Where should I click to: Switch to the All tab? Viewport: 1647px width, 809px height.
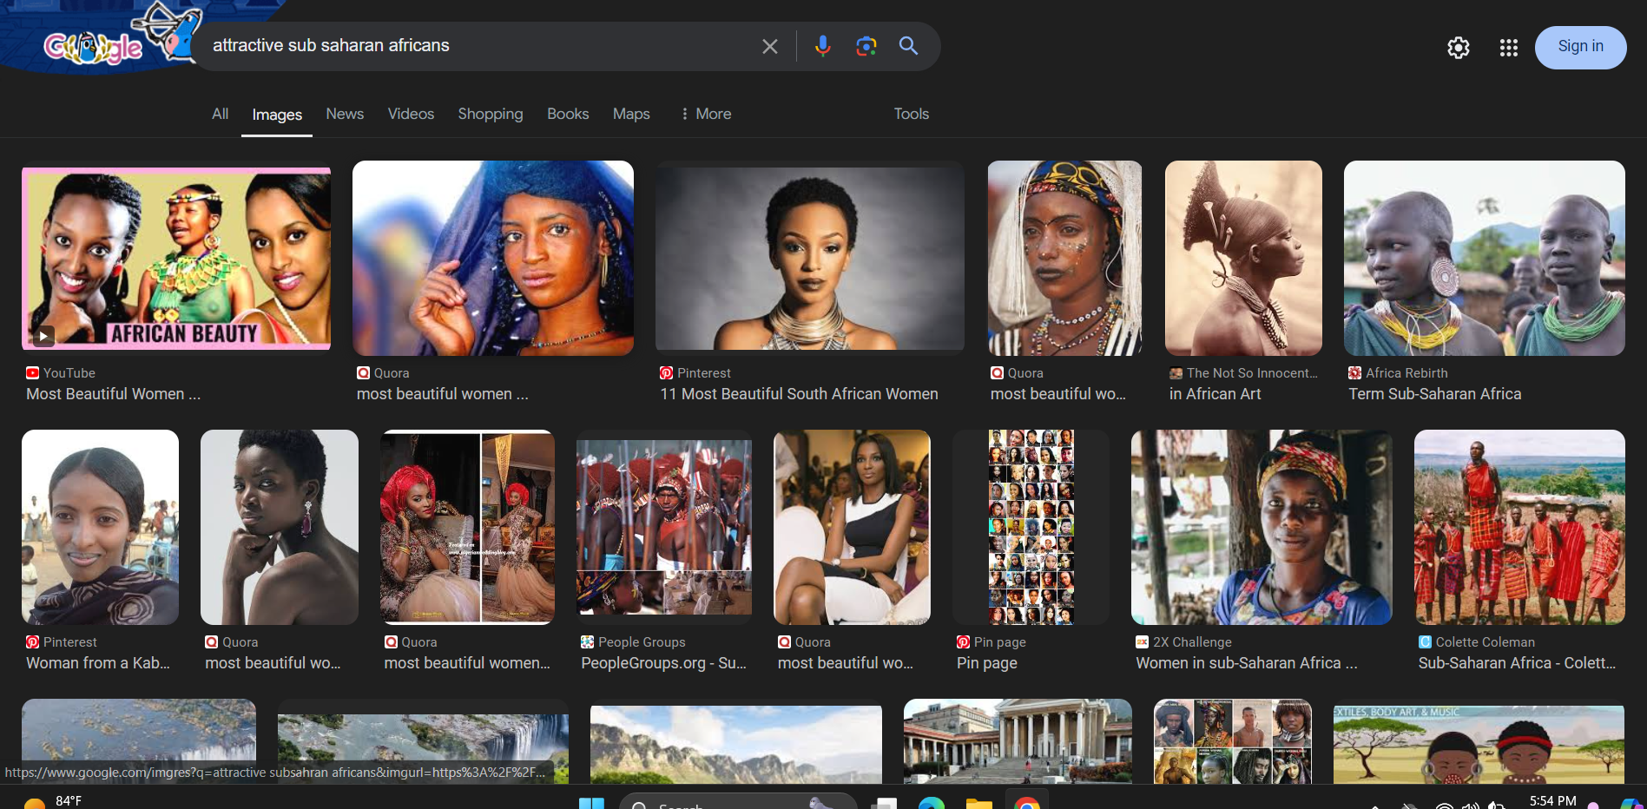point(221,114)
